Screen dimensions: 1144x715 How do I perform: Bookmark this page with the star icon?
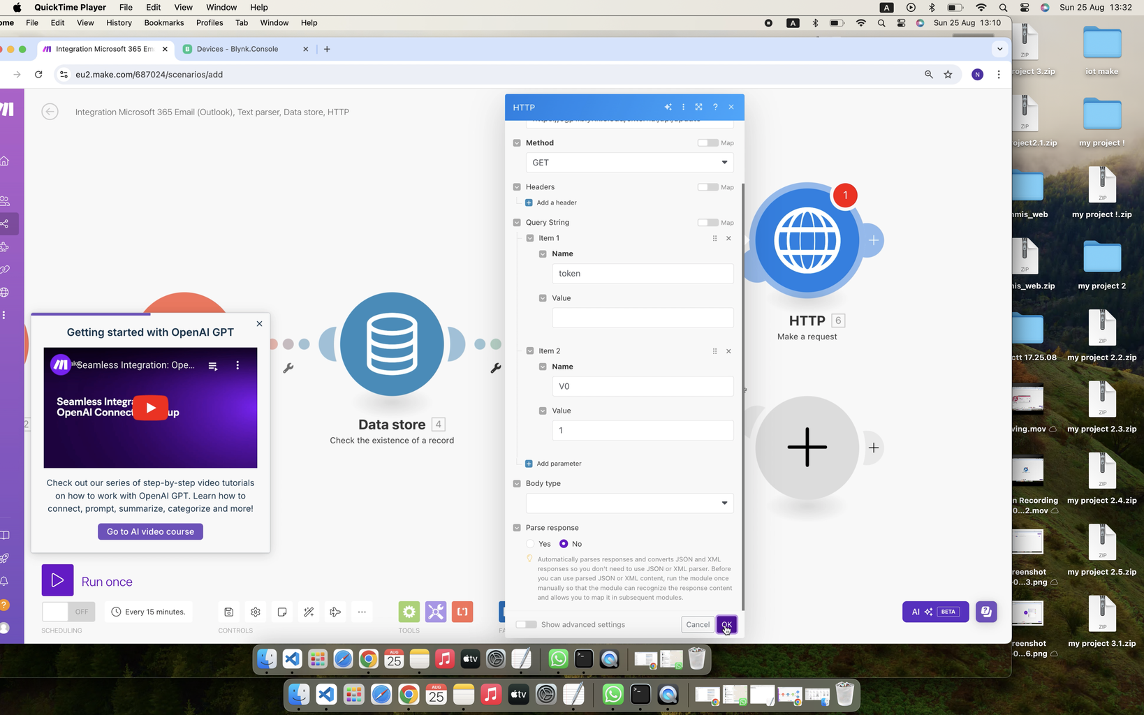pos(948,74)
